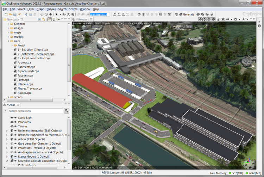Expand the images folder

click(8, 28)
